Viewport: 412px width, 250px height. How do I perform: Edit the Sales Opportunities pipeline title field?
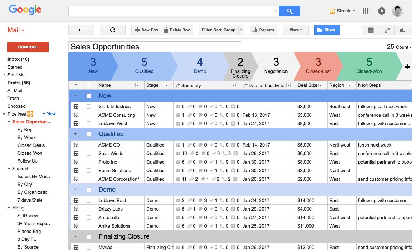(155, 46)
